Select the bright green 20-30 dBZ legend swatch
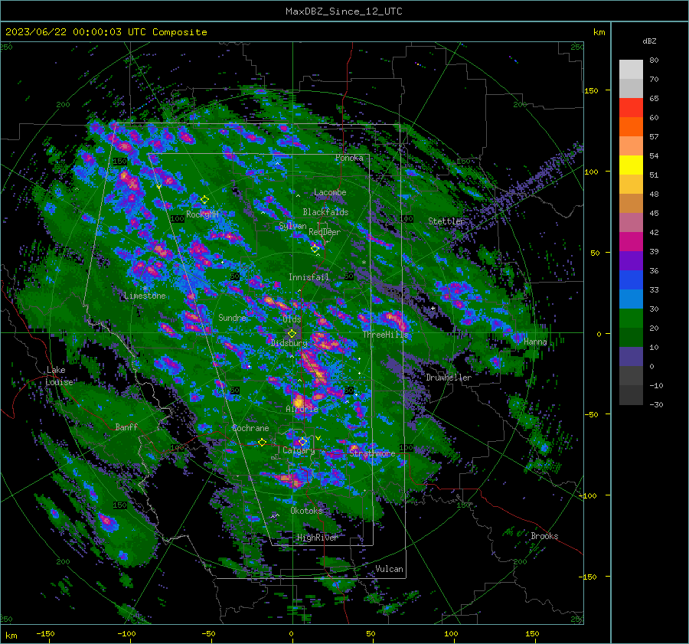Viewport: 689px width, 644px height. 631,318
